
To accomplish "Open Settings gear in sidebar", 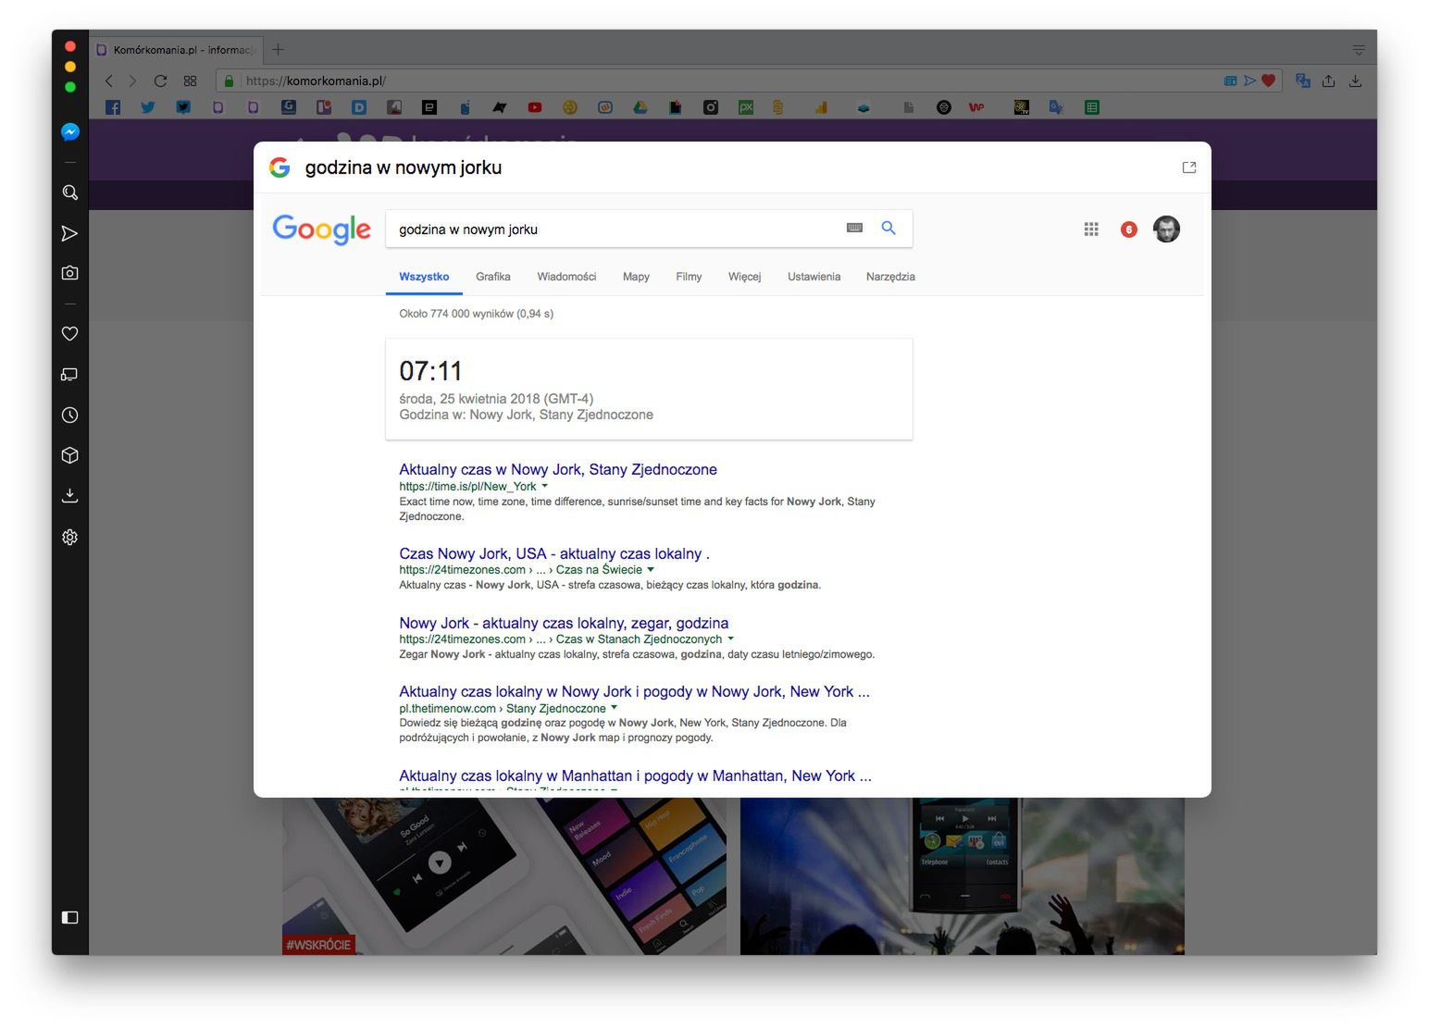I will coord(69,538).
